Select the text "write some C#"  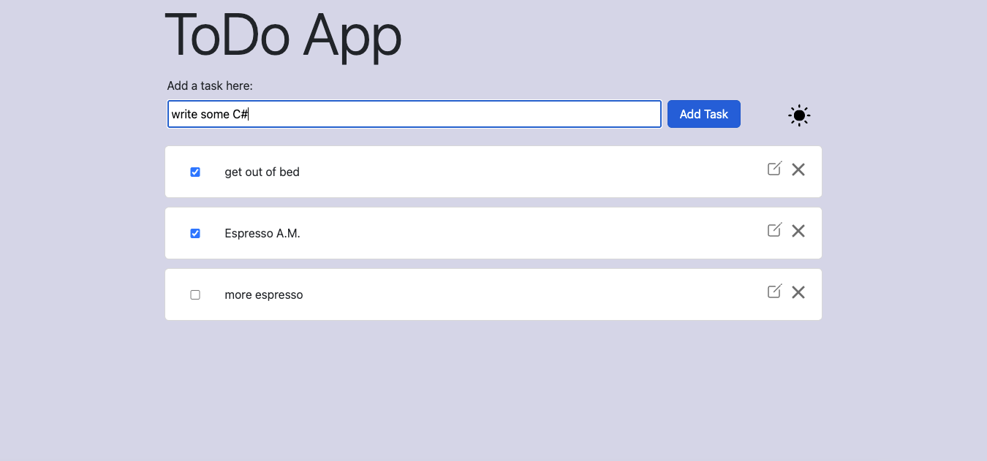[x=210, y=114]
